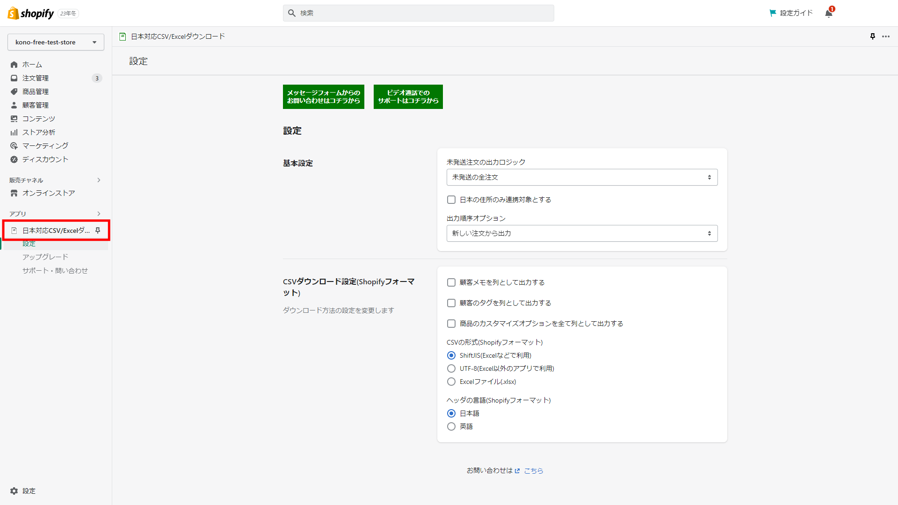This screenshot has height=505, width=898.
Task: Select UTF-8 CSV format radio
Action: click(451, 368)
